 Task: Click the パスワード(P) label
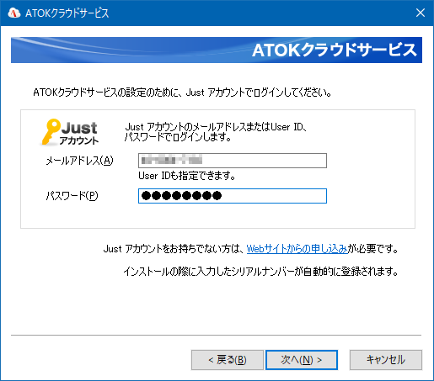click(x=72, y=196)
